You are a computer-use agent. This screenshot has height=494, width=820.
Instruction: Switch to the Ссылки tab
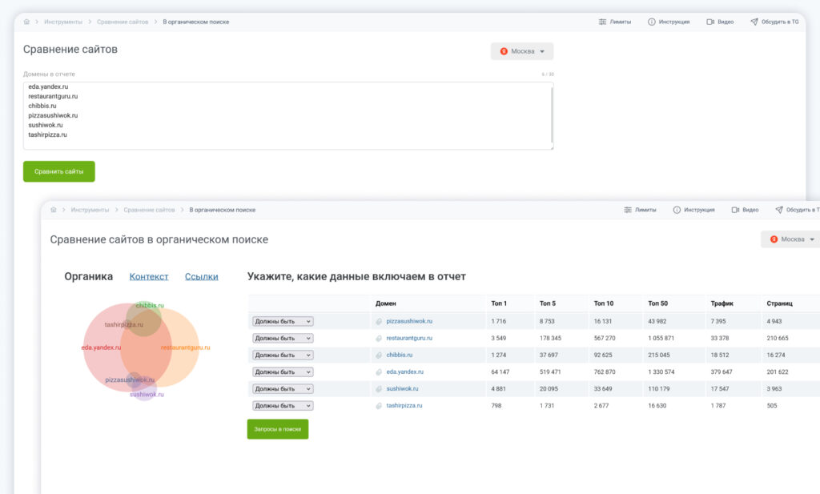(201, 276)
